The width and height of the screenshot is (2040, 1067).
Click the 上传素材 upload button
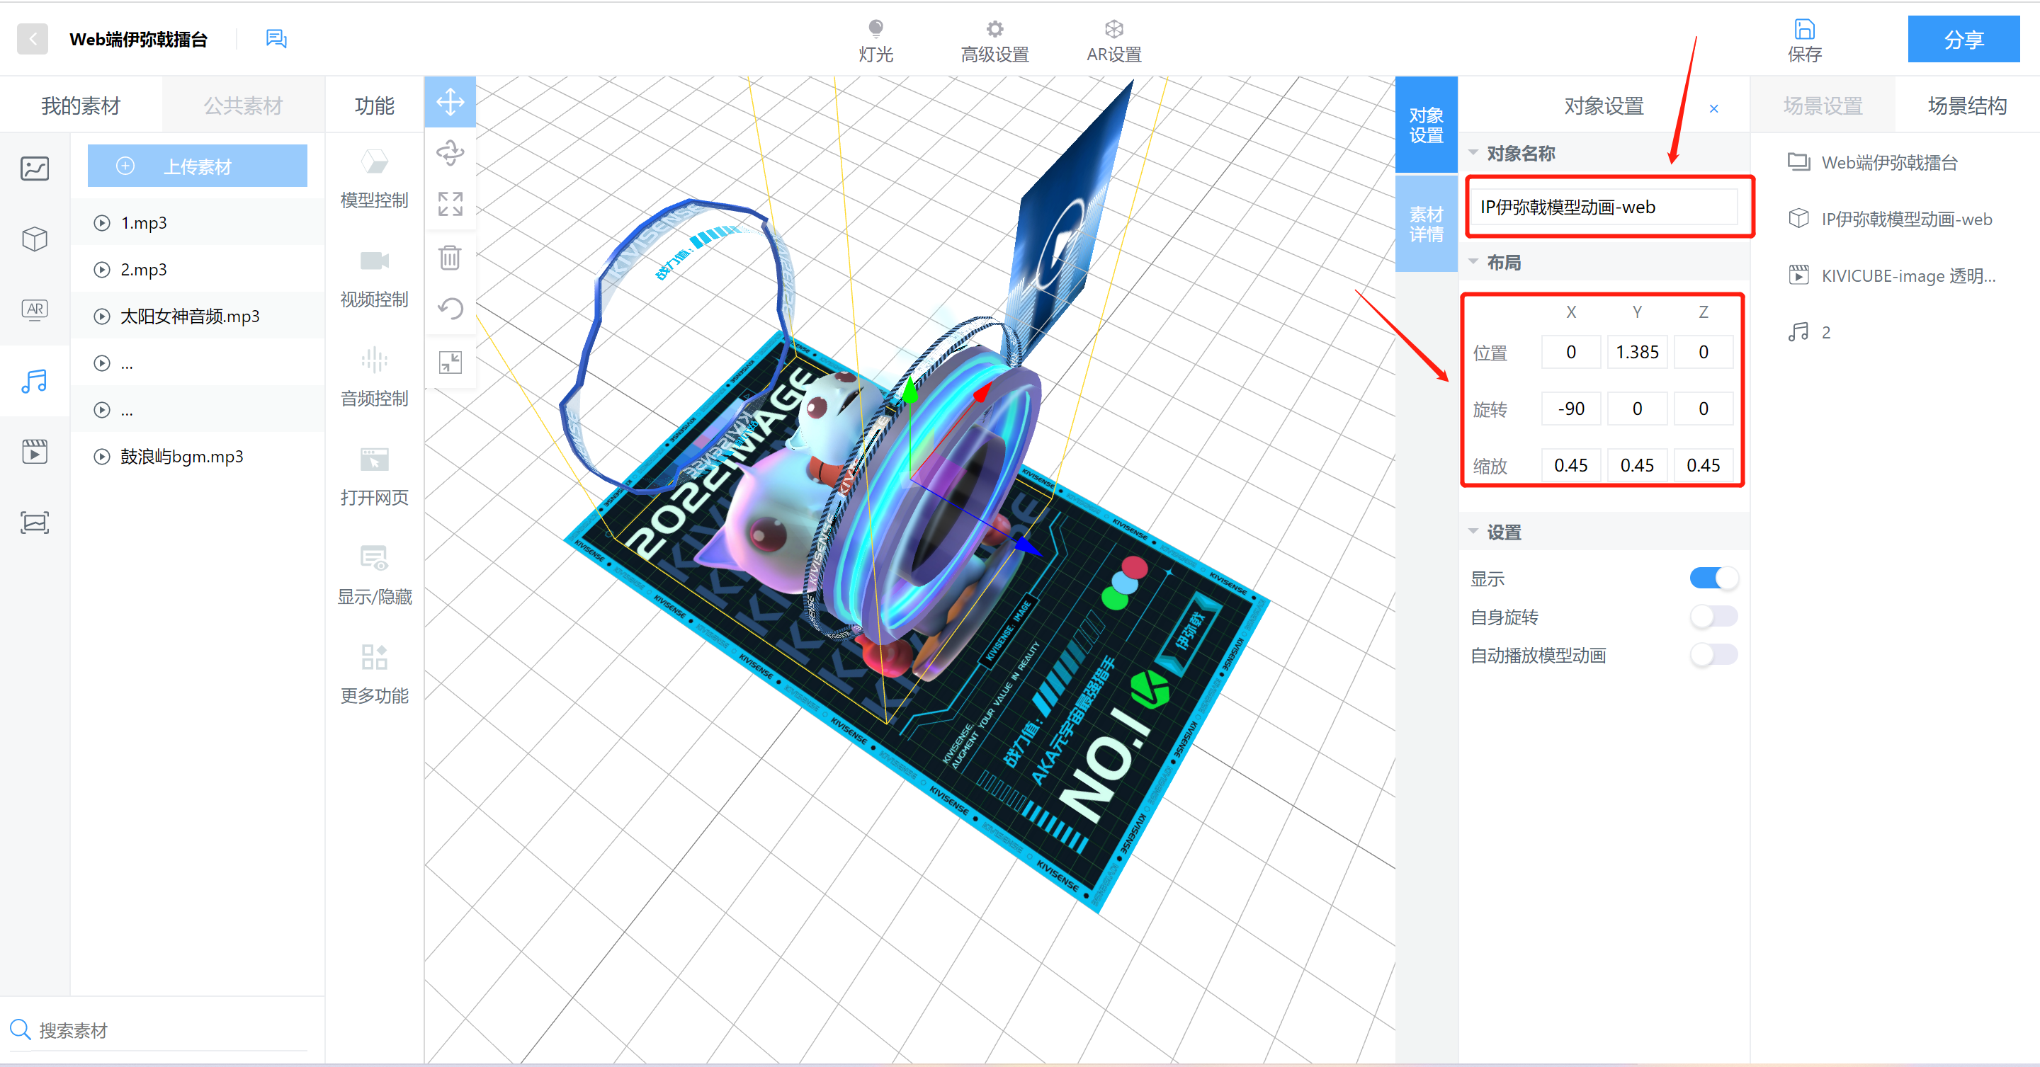[x=197, y=166]
